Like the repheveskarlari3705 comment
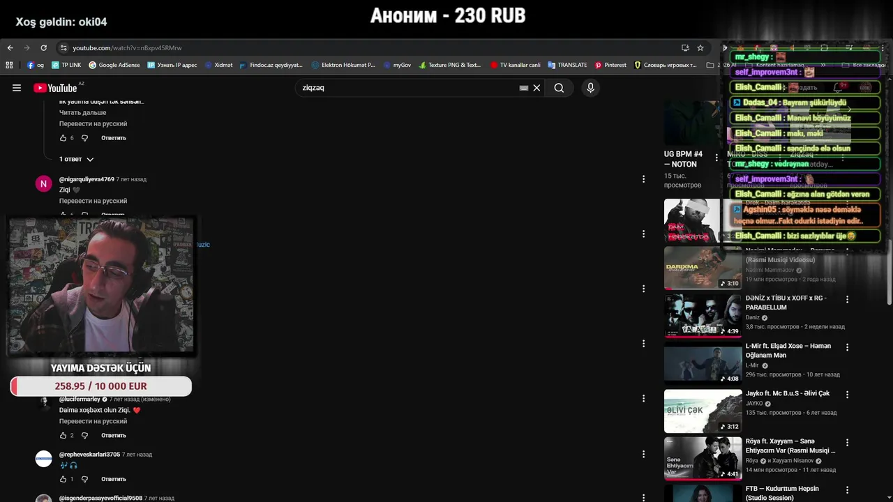The image size is (893, 502). pyautogui.click(x=63, y=480)
